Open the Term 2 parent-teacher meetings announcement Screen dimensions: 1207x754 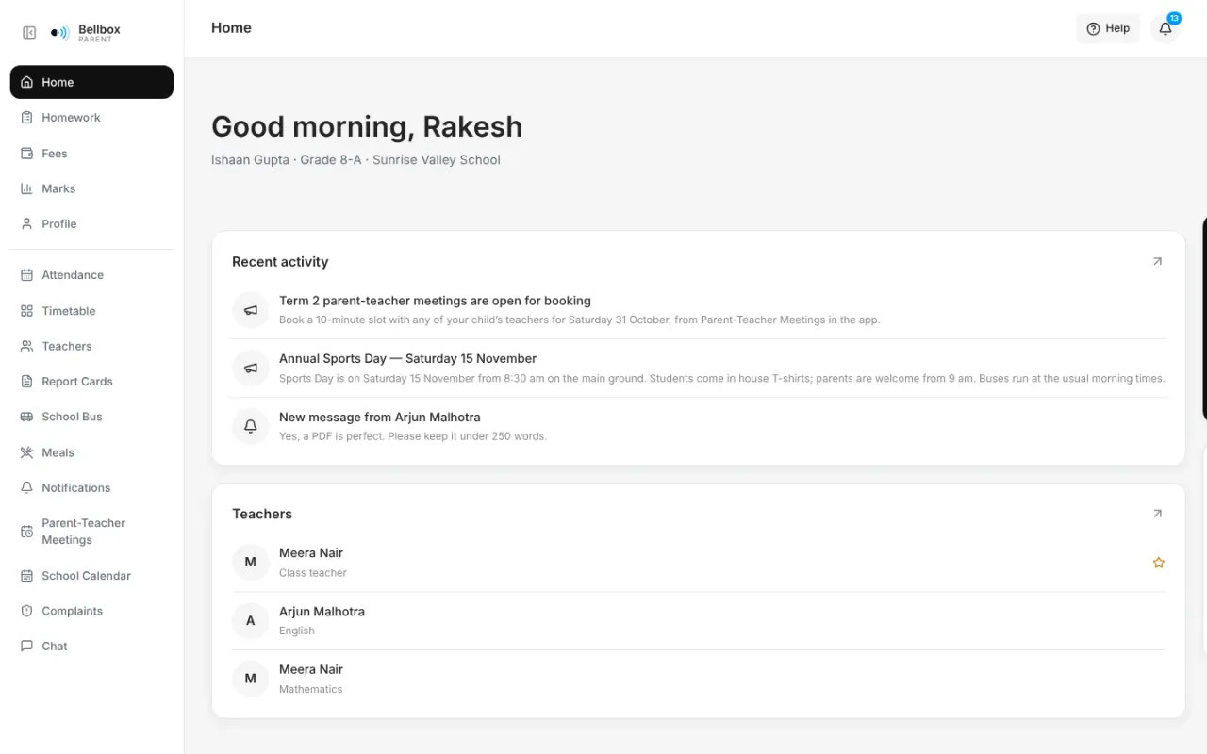[698, 310]
